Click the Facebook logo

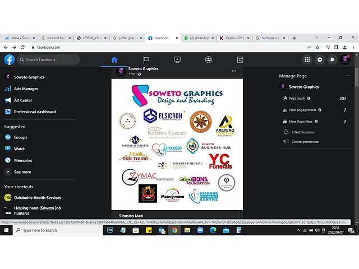click(9, 59)
